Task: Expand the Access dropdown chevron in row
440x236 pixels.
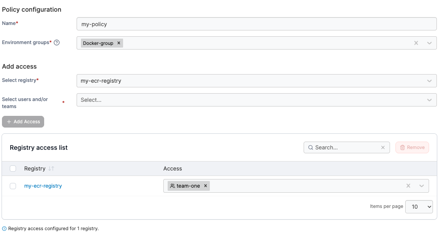Action: [x=422, y=186]
